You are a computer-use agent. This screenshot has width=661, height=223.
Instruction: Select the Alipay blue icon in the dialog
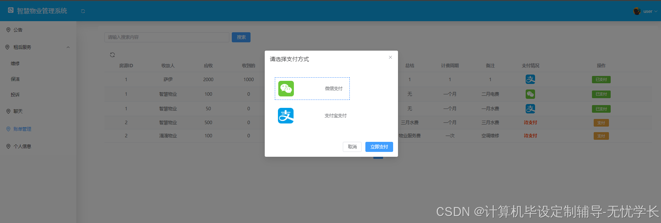[x=286, y=115]
